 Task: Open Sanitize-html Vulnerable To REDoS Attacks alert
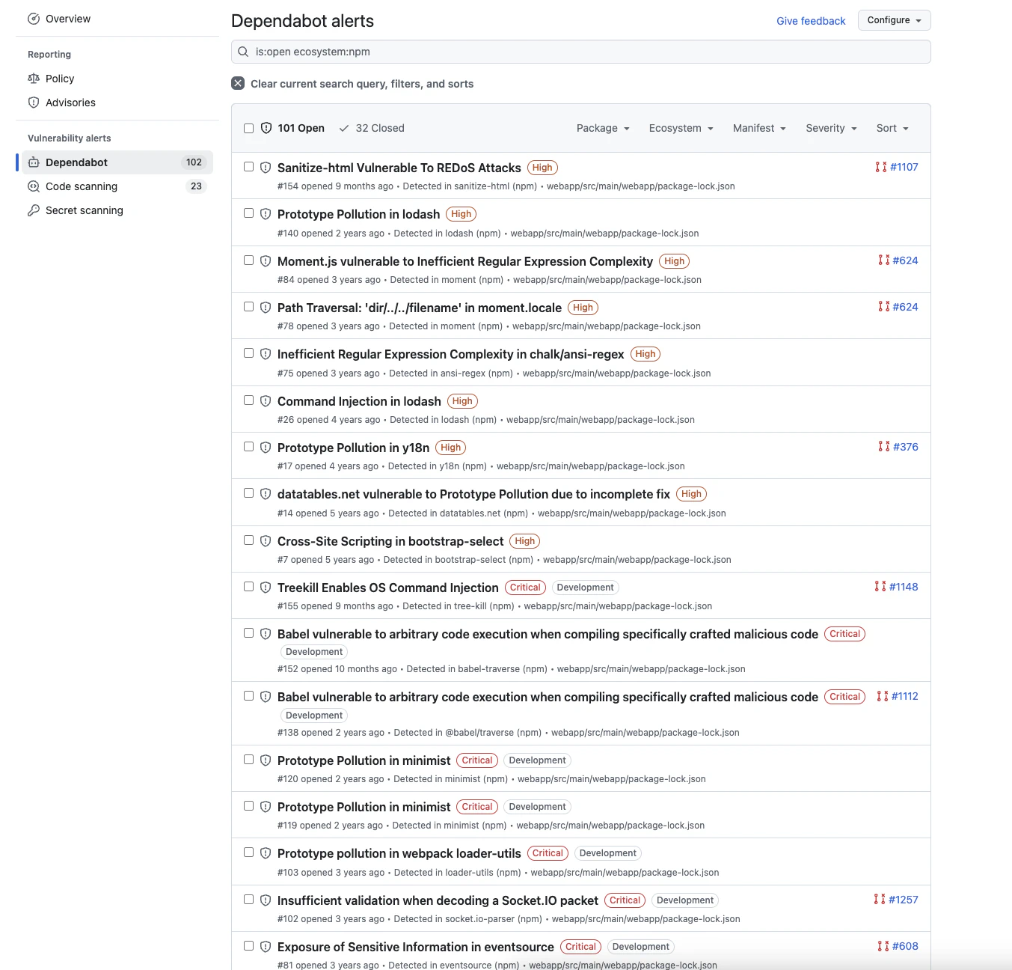click(399, 168)
